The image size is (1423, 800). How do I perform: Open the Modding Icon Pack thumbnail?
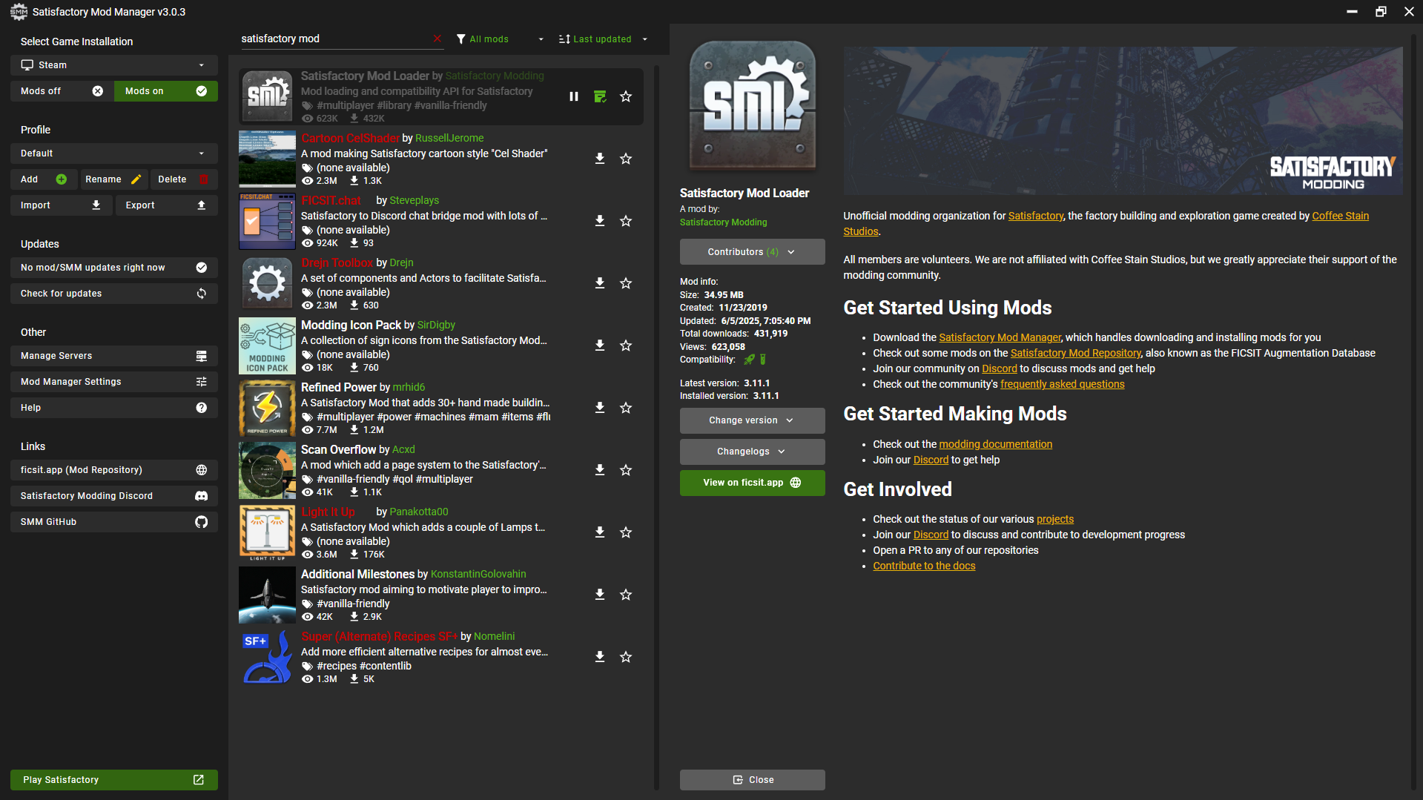pyautogui.click(x=267, y=346)
